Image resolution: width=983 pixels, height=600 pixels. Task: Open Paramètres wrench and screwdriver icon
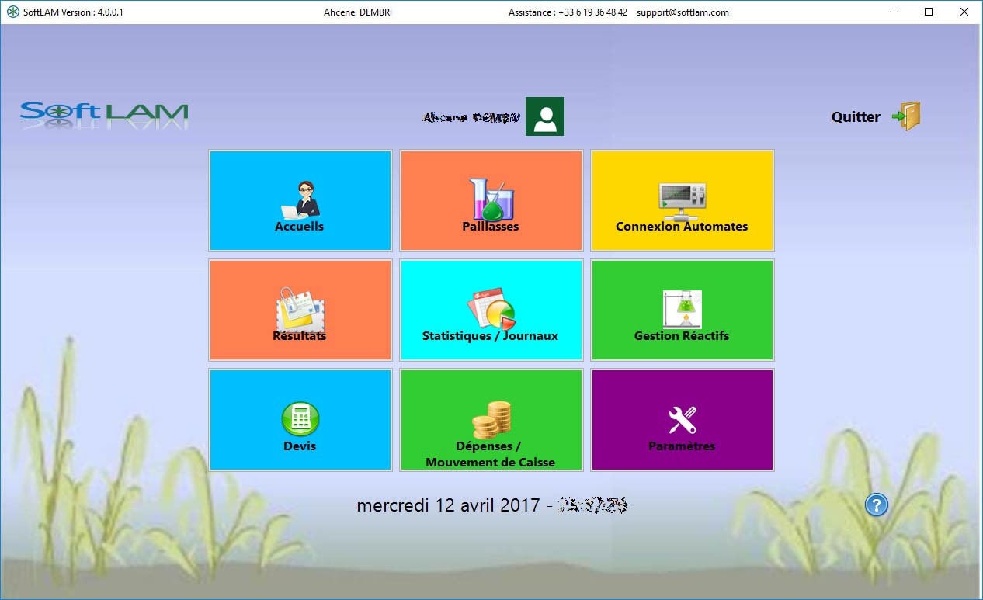682,420
